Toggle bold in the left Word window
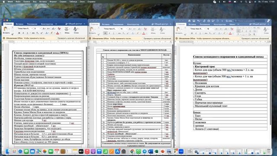Screen dimensions: 277x156 point(19,33)
